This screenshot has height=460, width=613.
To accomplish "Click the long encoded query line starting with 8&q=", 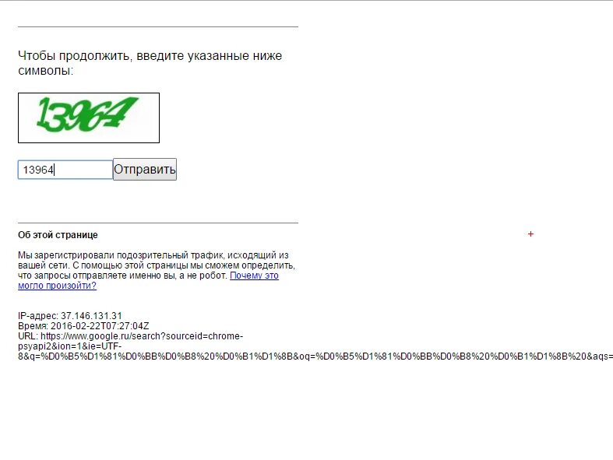I will point(315,356).
